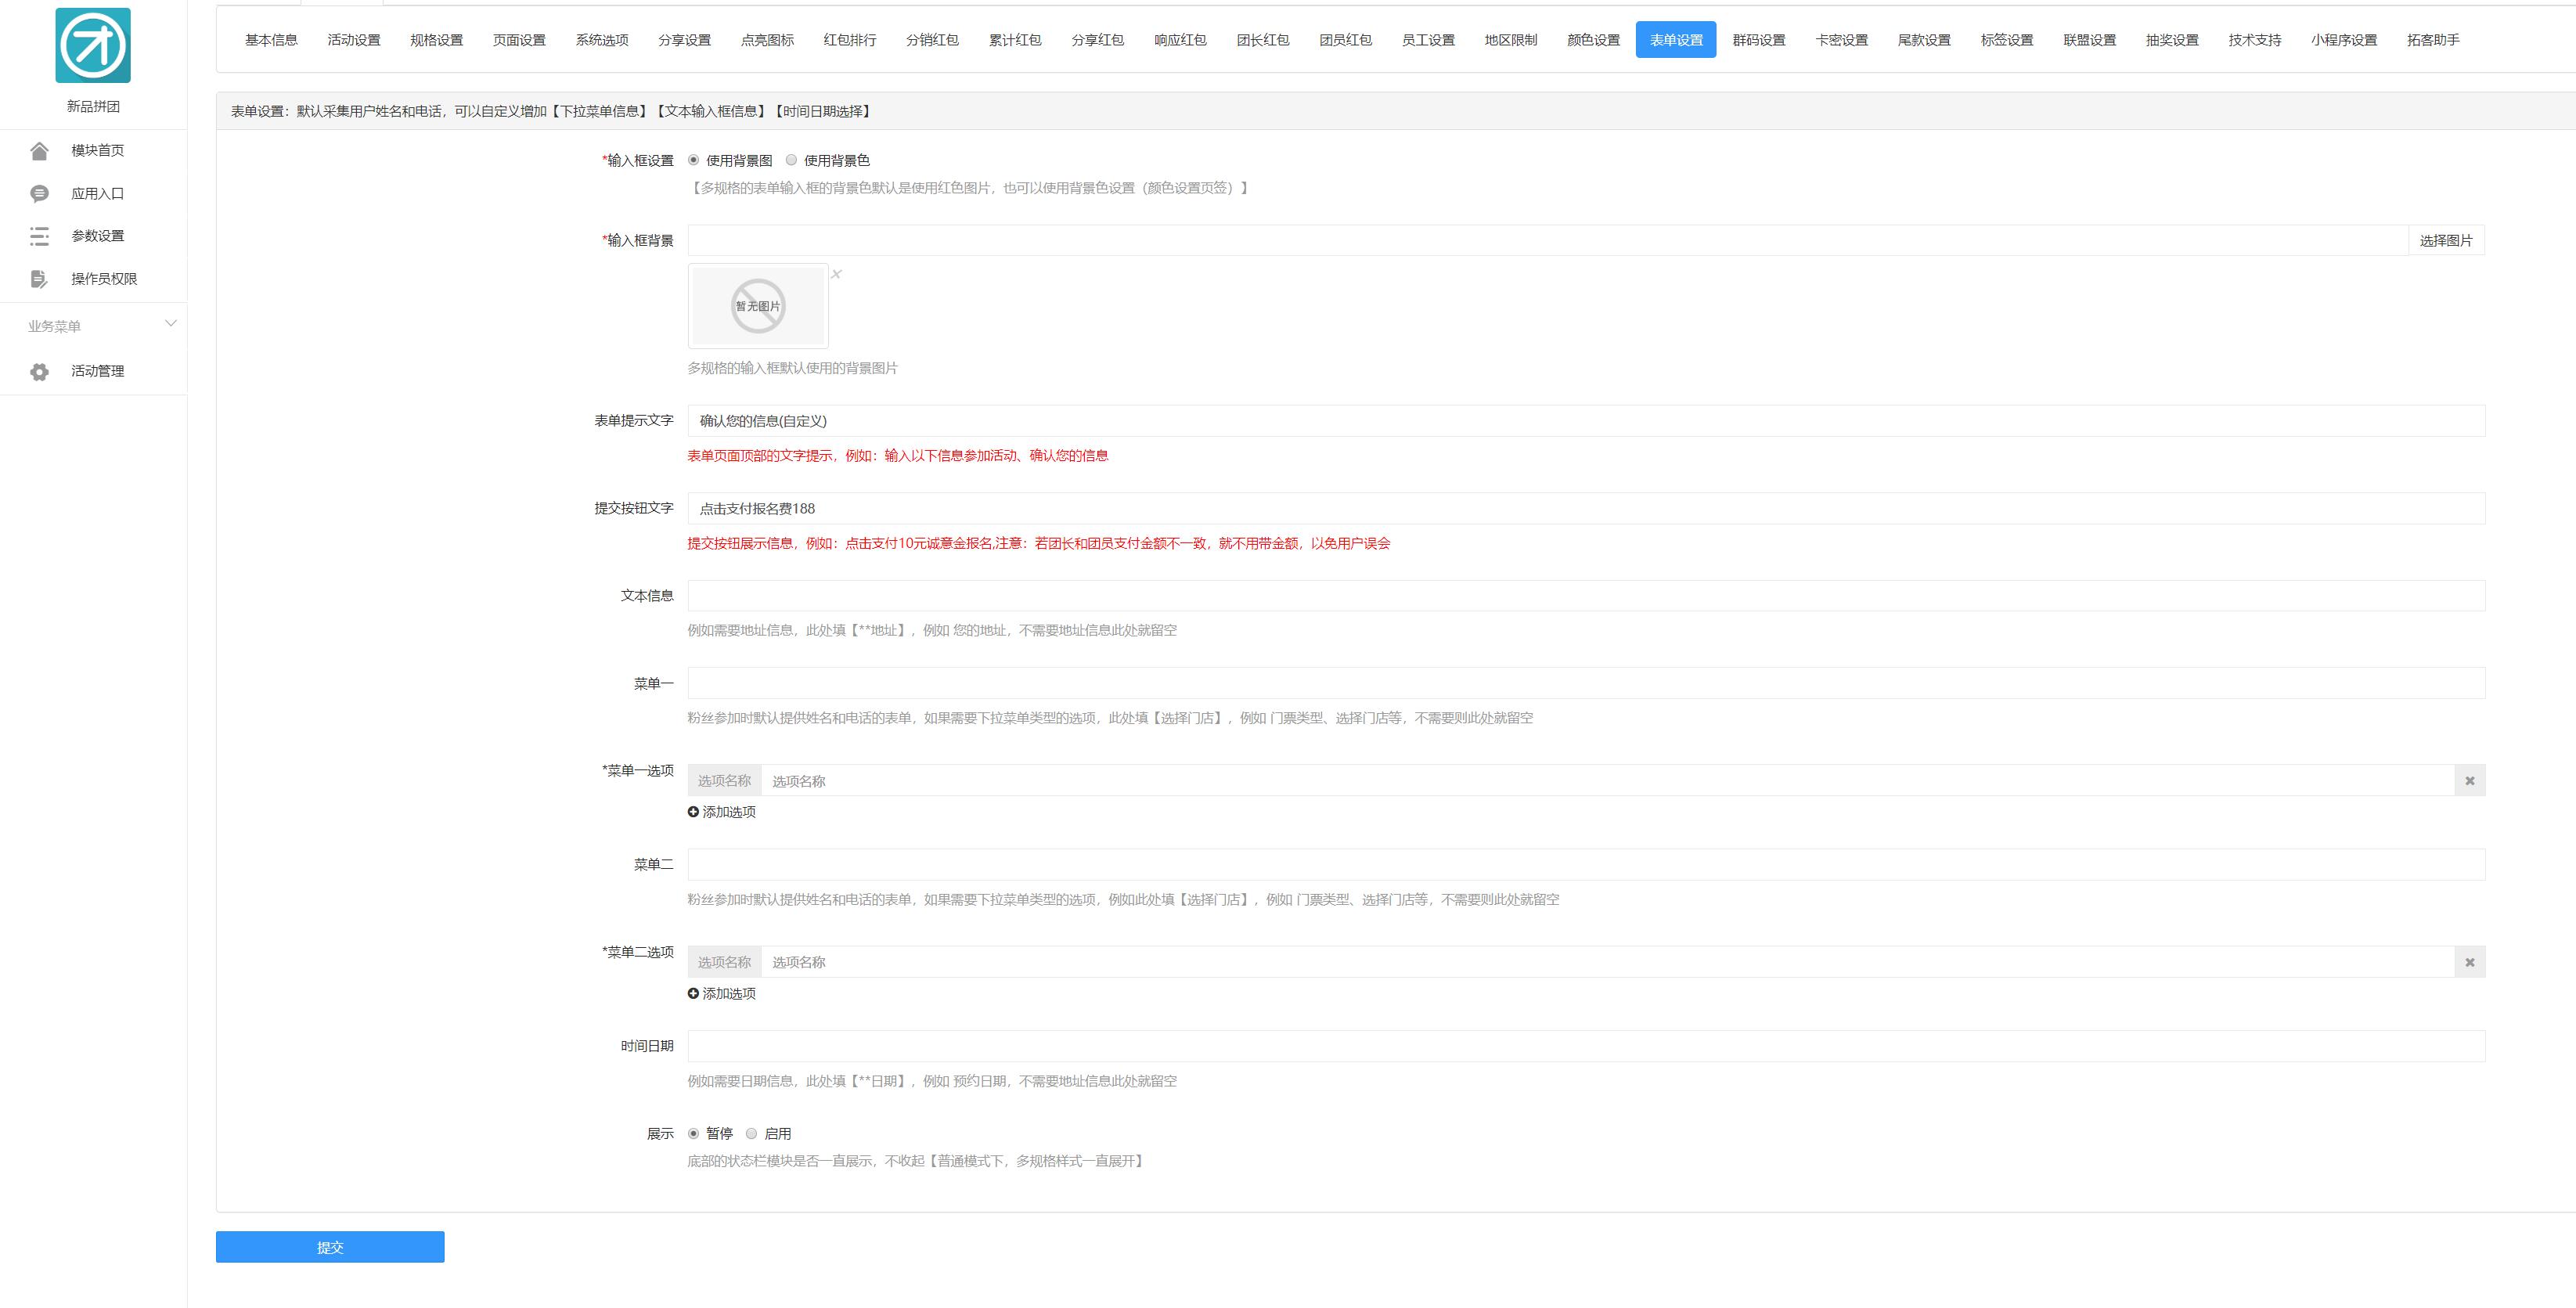
Task: Select 启用 for 展示
Action: click(751, 1133)
